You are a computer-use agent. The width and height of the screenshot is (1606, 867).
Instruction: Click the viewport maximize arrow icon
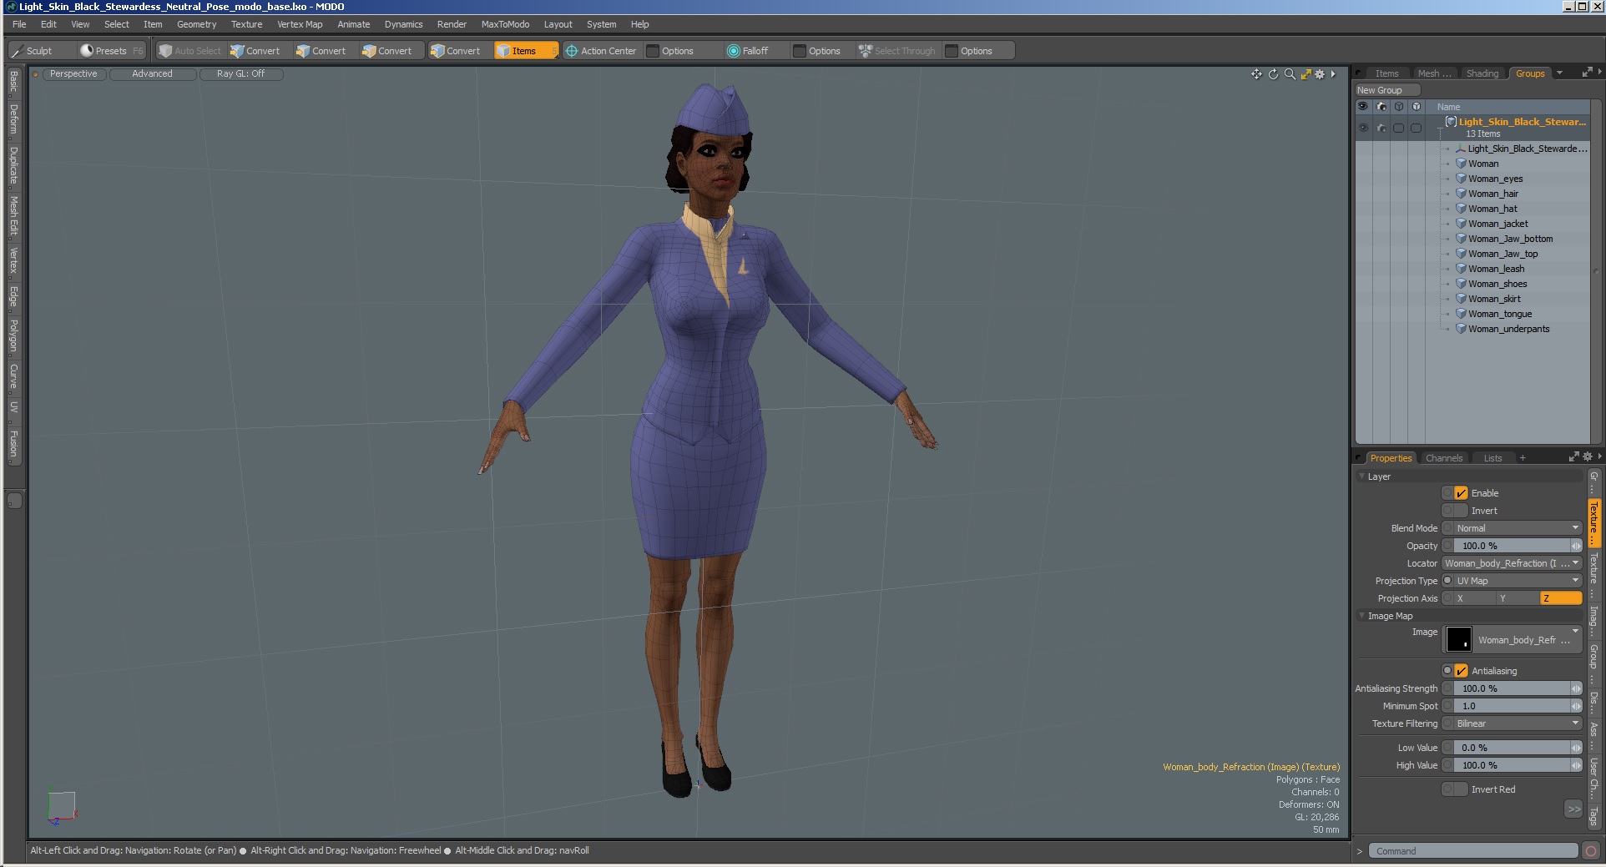click(x=1306, y=74)
